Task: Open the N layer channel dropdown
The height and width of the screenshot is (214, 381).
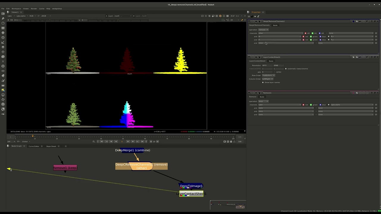Action: [279, 37]
